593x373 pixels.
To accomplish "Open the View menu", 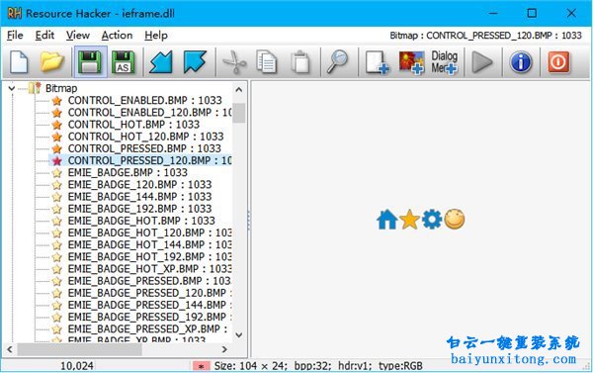I will 78,36.
